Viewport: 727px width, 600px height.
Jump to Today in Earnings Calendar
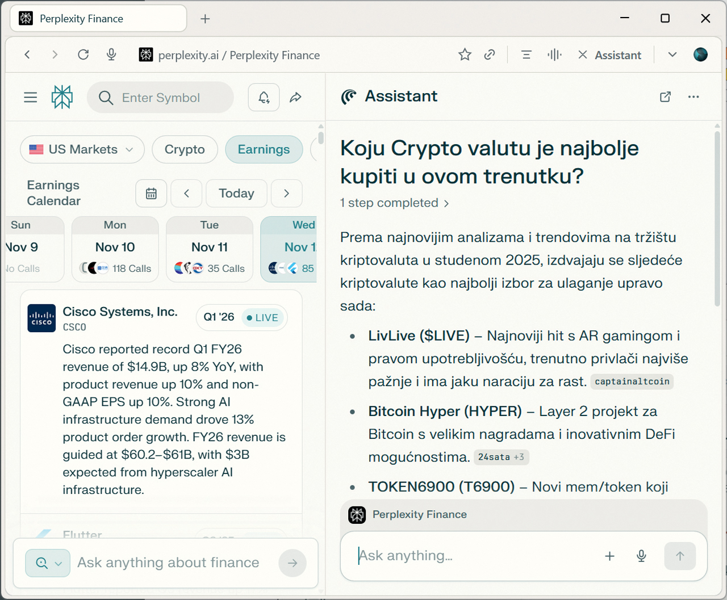(x=236, y=194)
